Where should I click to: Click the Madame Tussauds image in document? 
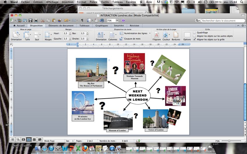(x=134, y=64)
